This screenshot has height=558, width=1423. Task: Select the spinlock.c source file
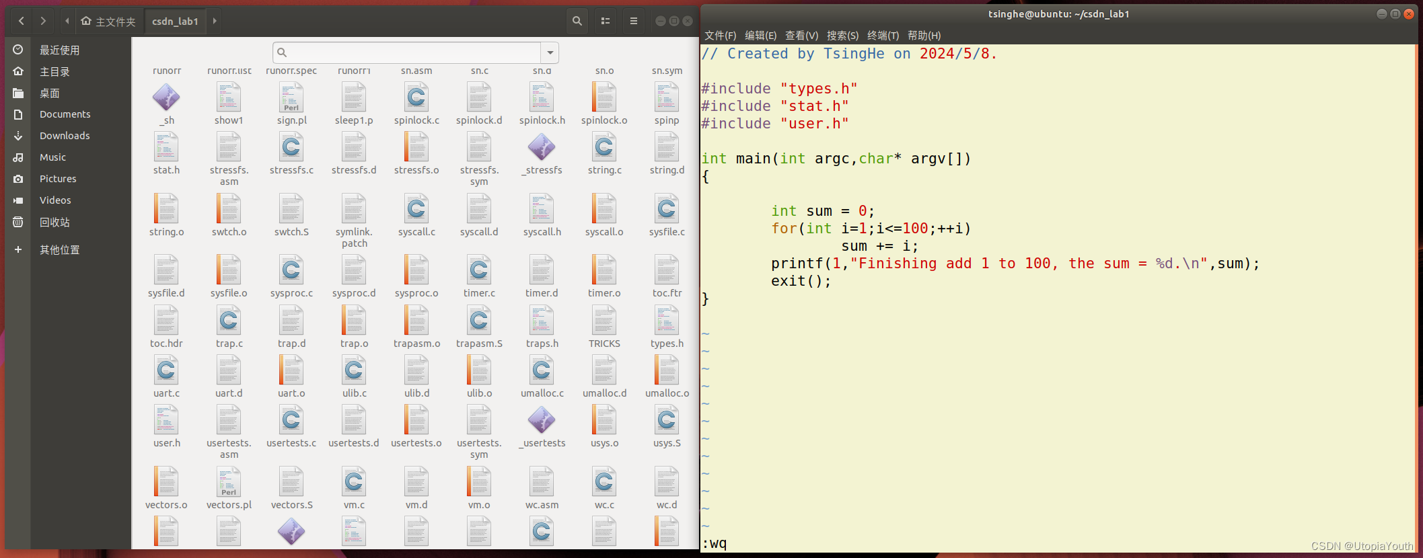(x=416, y=98)
